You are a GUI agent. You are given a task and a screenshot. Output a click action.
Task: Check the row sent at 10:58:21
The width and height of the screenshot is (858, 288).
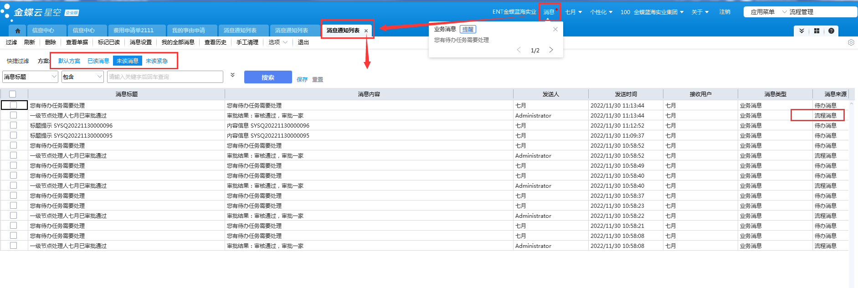click(x=13, y=226)
